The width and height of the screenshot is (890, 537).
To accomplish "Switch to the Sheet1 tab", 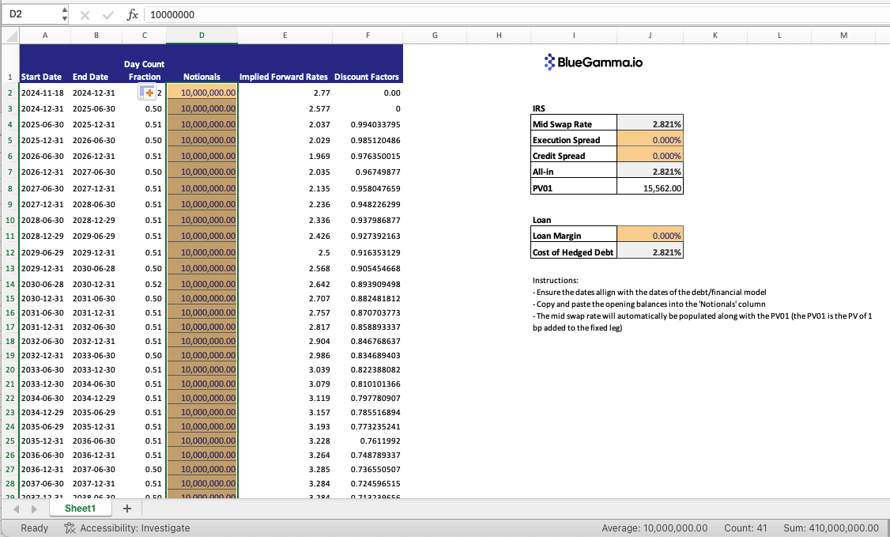I will pos(80,508).
